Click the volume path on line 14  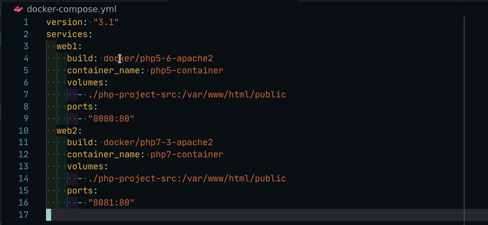[187, 179]
